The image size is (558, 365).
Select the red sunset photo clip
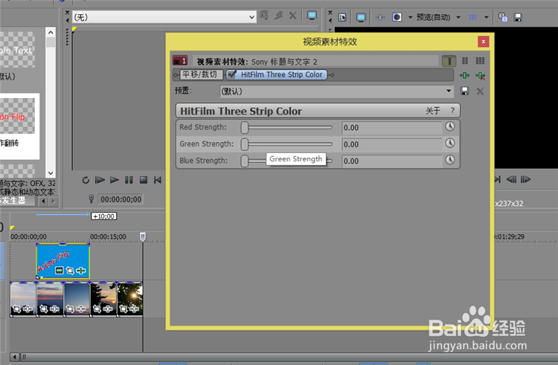click(50, 299)
